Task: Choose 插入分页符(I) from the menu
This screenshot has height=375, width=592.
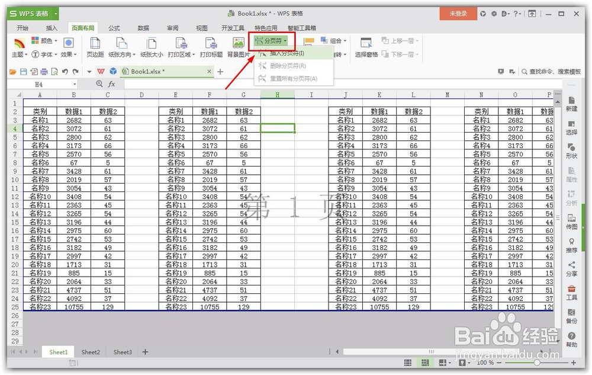Action: [x=294, y=53]
